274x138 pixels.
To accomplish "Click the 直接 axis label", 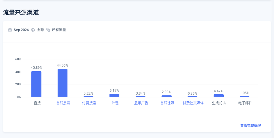I will (x=37, y=103).
